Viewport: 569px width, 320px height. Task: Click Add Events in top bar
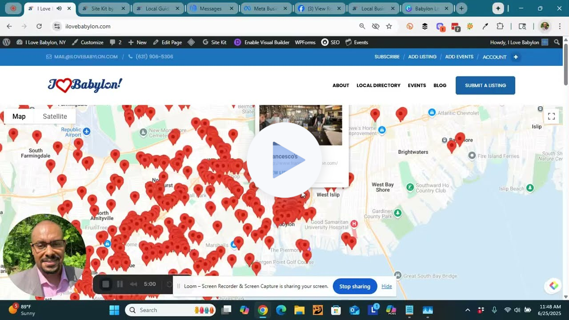459,57
